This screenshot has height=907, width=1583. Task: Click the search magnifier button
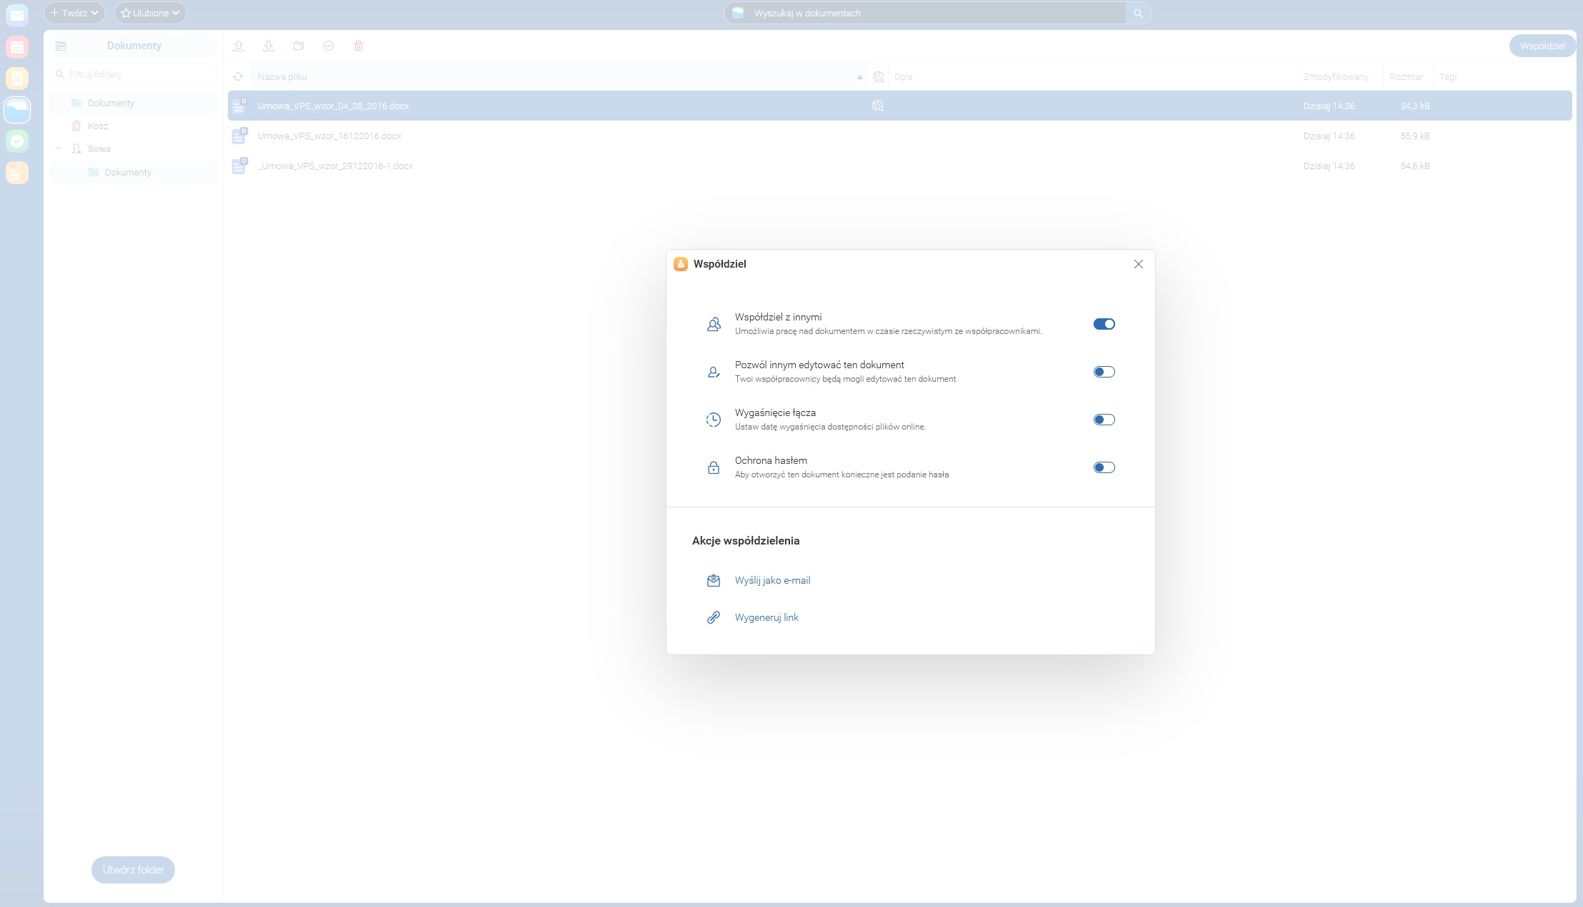coord(1138,13)
